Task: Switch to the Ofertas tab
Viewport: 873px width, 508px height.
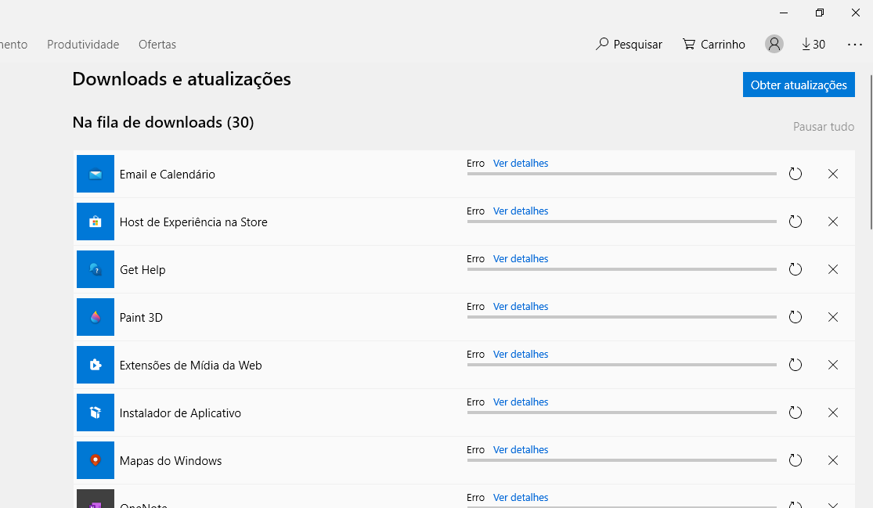Action: [x=157, y=45]
